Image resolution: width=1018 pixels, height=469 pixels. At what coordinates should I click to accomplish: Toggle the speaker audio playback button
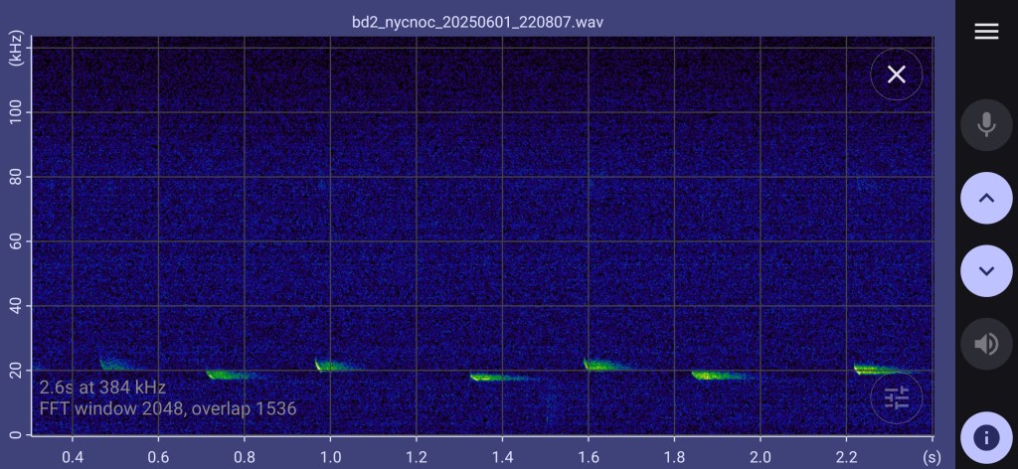pos(986,344)
